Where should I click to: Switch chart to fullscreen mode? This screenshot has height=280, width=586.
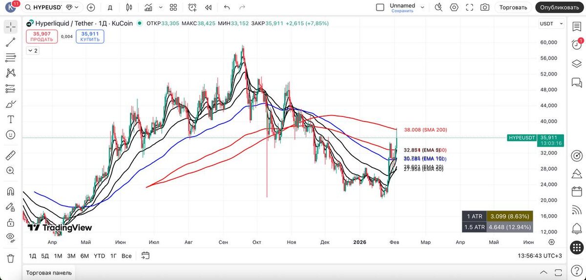click(x=469, y=7)
